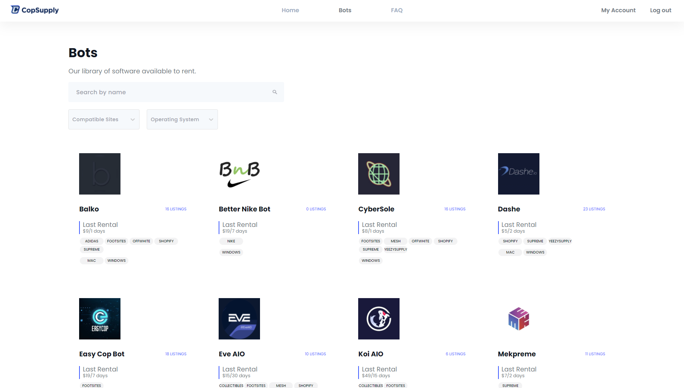
Task: Open the CyberSole title link
Action: point(376,209)
